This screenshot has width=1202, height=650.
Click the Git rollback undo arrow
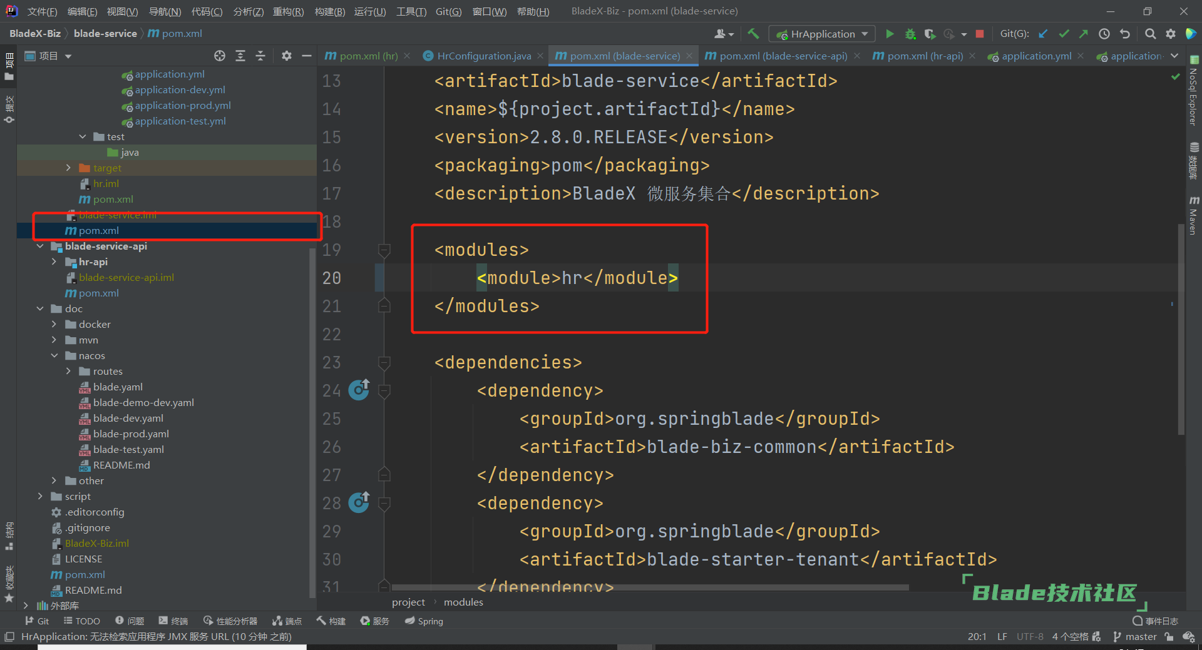1125,34
